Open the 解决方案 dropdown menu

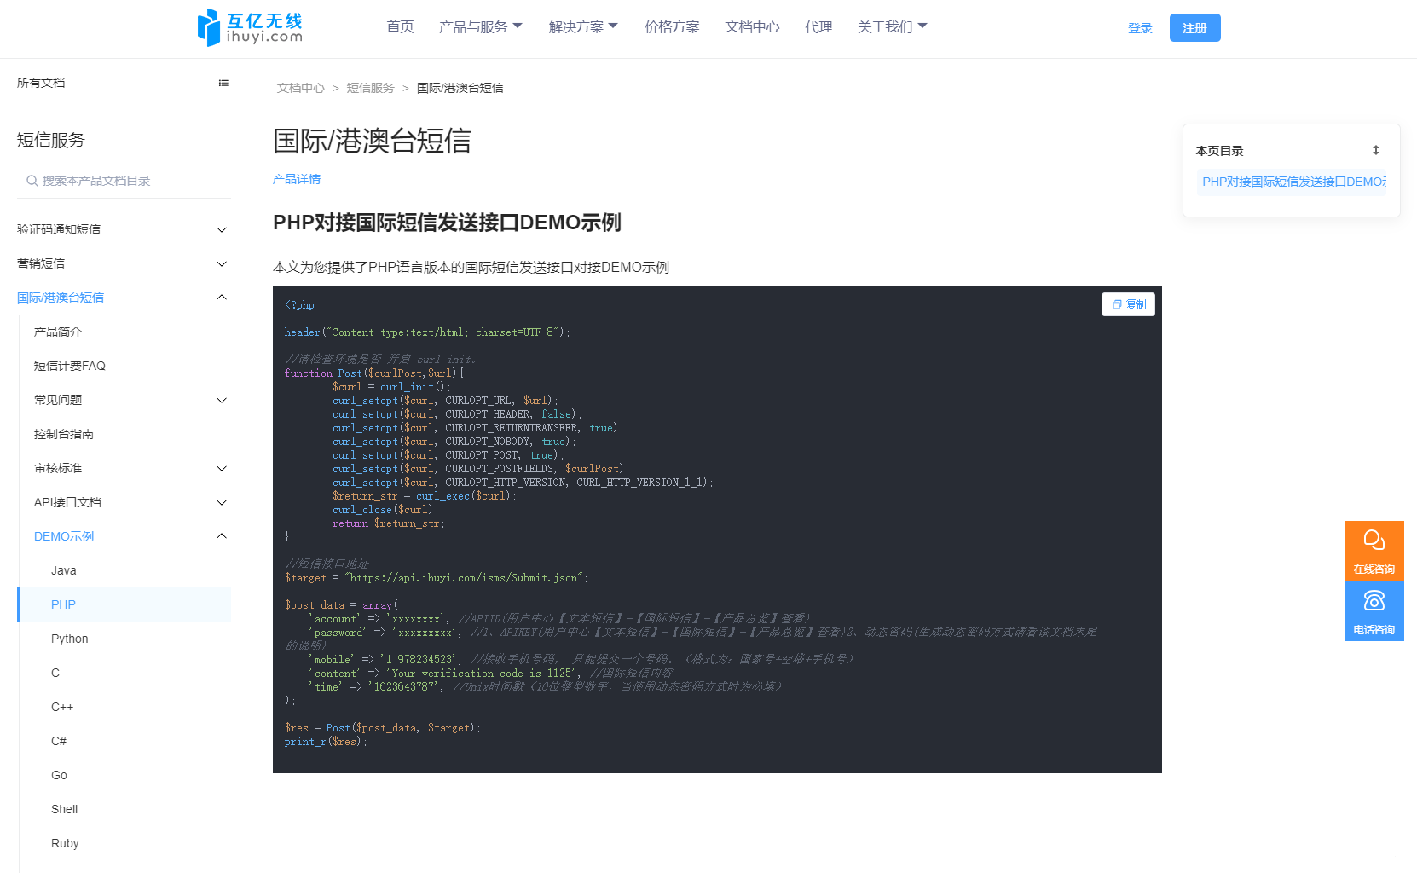583,27
